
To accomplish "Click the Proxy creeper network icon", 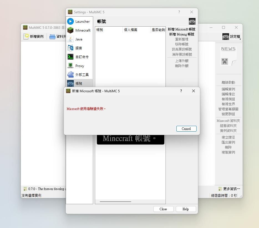I will pyautogui.click(x=70, y=66).
